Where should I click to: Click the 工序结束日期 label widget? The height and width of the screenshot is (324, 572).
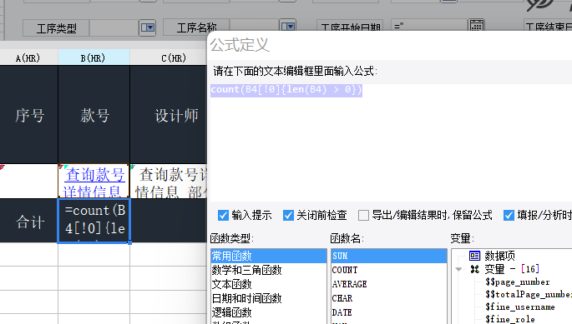pyautogui.click(x=548, y=26)
